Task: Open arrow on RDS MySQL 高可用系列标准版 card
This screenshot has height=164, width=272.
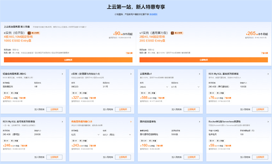Action: (x=62, y=122)
